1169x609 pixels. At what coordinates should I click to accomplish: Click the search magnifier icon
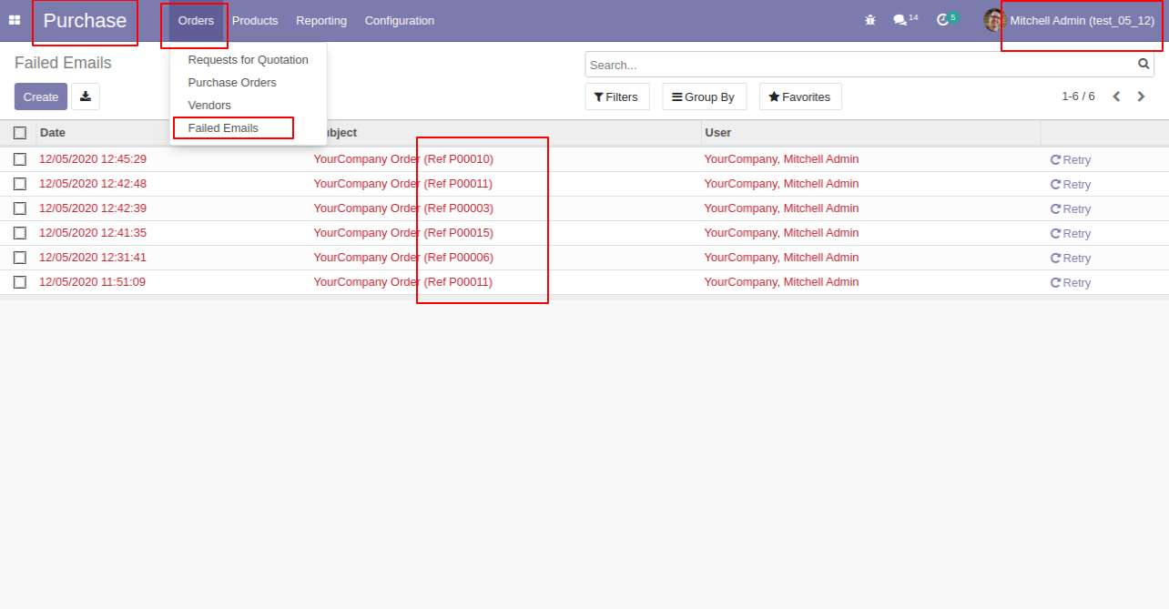[1144, 64]
